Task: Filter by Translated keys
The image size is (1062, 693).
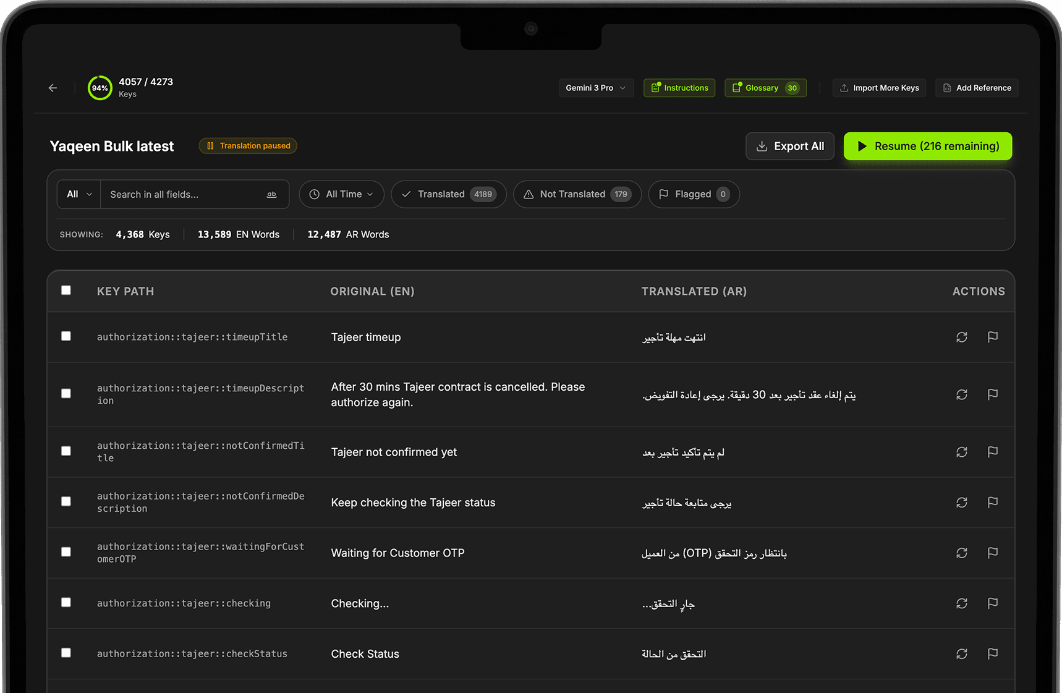Action: [448, 194]
